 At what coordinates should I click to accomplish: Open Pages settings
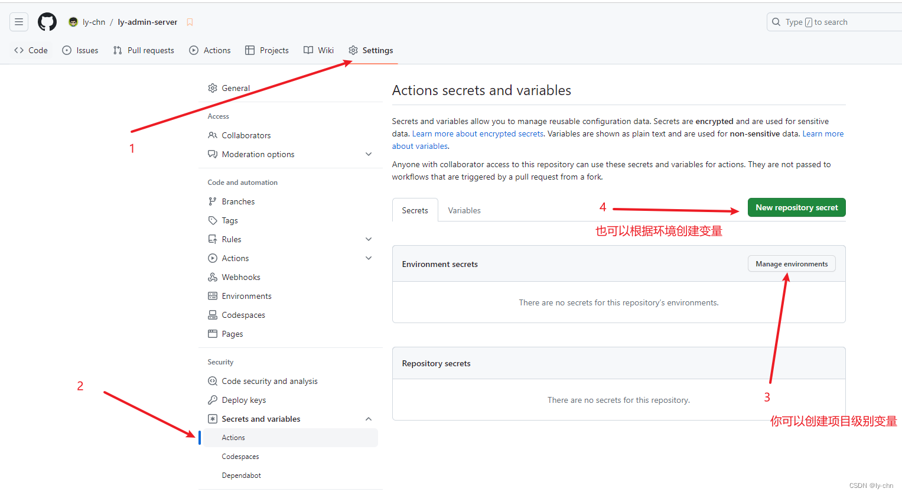point(232,333)
